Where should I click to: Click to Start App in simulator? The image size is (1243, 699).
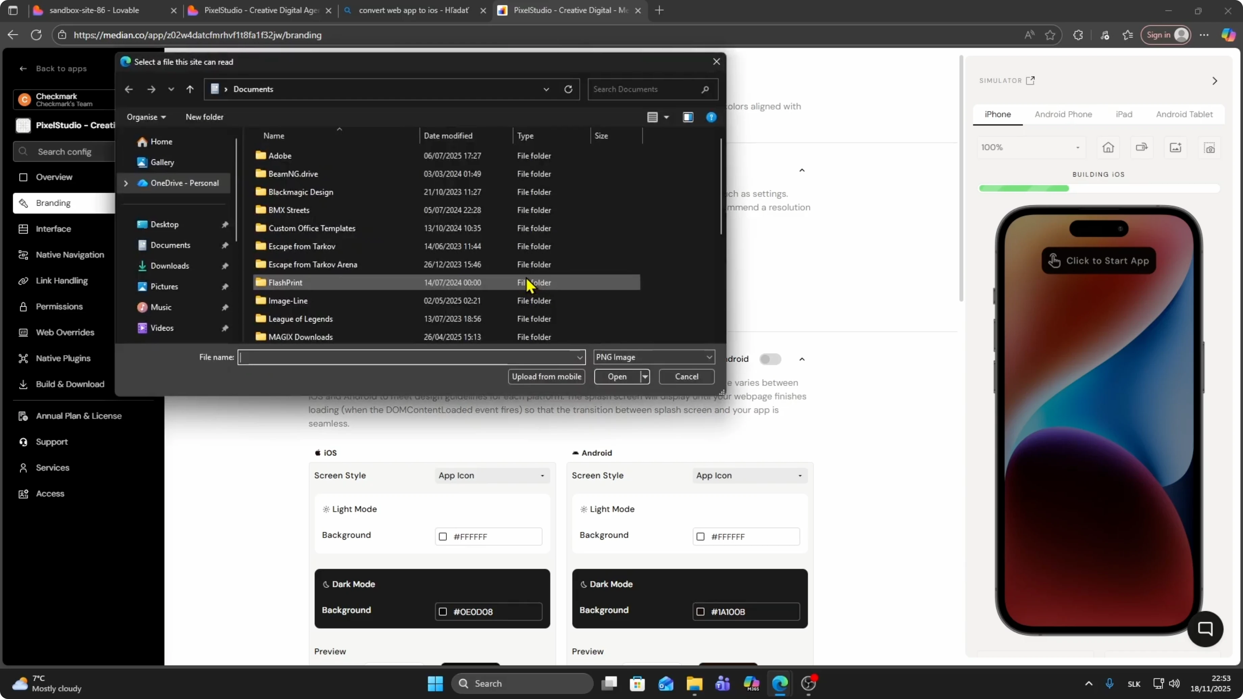coord(1098,261)
